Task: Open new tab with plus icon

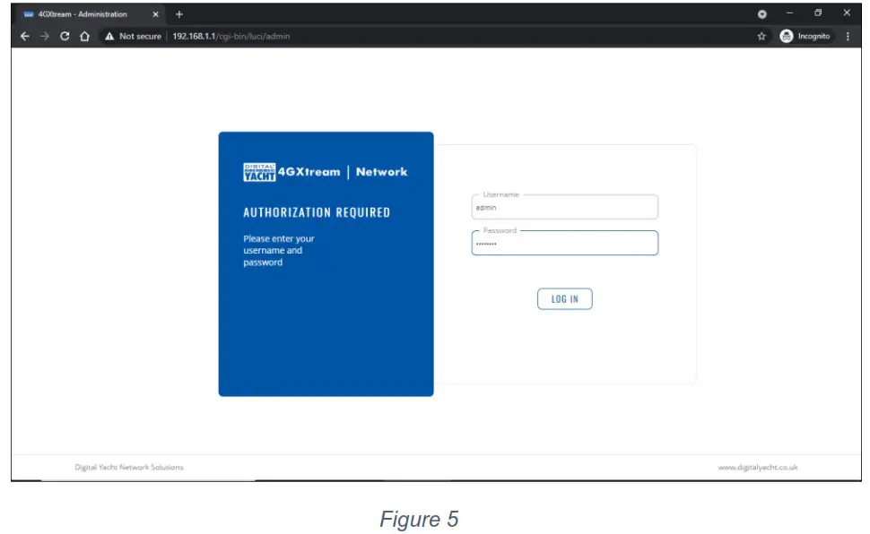Action: [178, 14]
